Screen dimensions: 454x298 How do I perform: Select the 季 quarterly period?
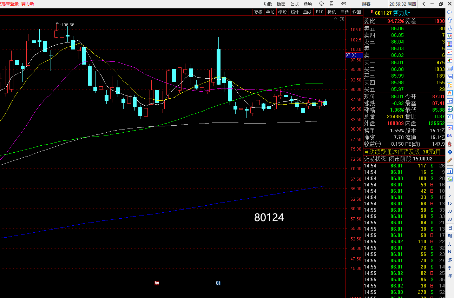449,268
